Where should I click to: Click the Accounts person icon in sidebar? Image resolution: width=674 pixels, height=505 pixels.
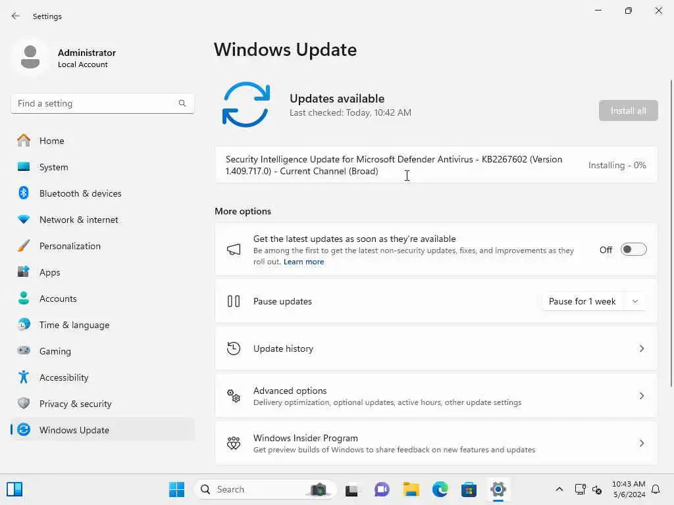point(24,298)
